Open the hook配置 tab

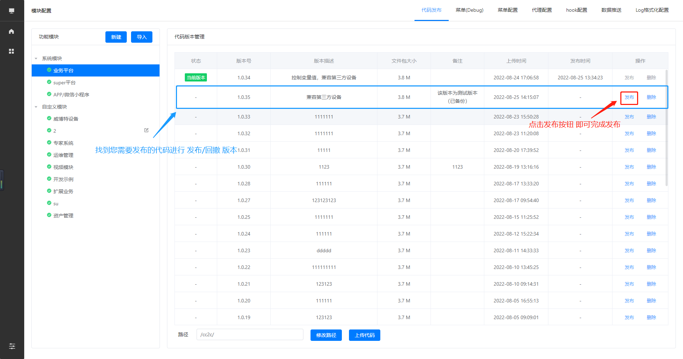click(x=576, y=10)
